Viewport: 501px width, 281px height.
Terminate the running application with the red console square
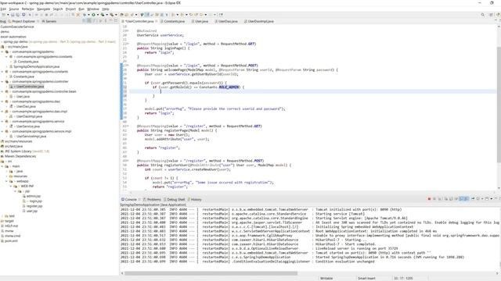pyautogui.click(x=429, y=199)
